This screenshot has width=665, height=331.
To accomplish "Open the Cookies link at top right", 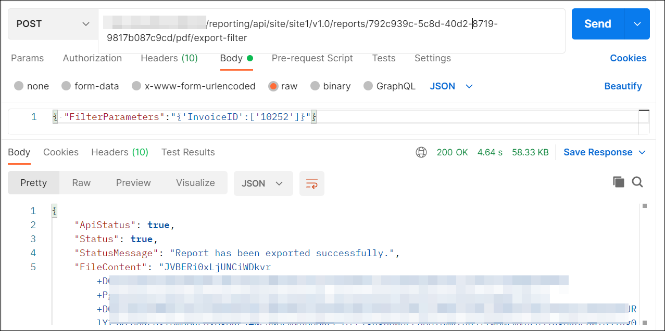I will pos(628,58).
